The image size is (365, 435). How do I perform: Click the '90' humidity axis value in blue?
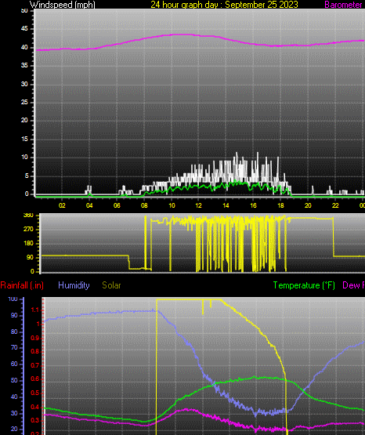coord(14,315)
